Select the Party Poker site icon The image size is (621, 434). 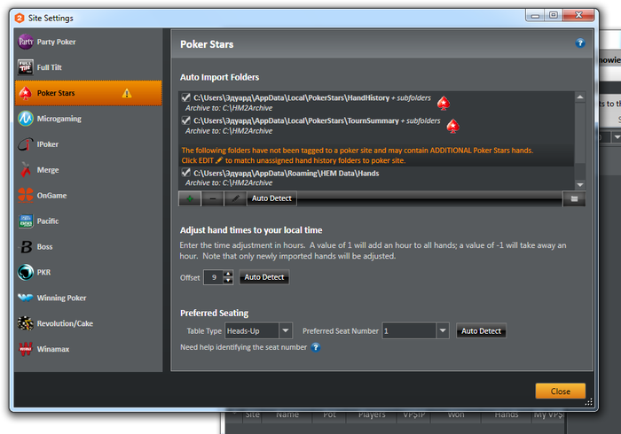(x=26, y=42)
